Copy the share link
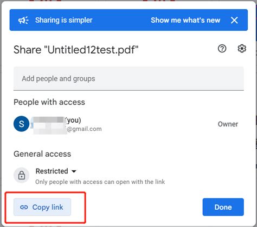257x227 pixels. pos(42,207)
